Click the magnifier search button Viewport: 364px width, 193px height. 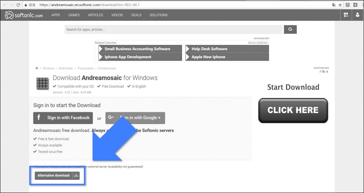click(x=290, y=29)
